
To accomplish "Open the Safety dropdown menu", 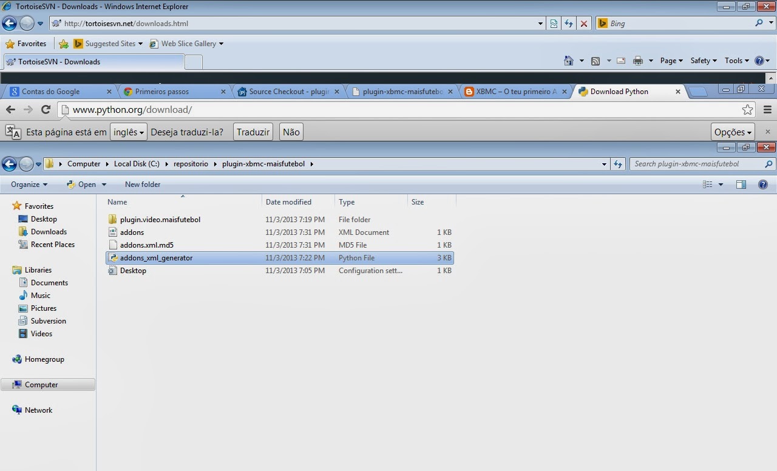I will (701, 61).
